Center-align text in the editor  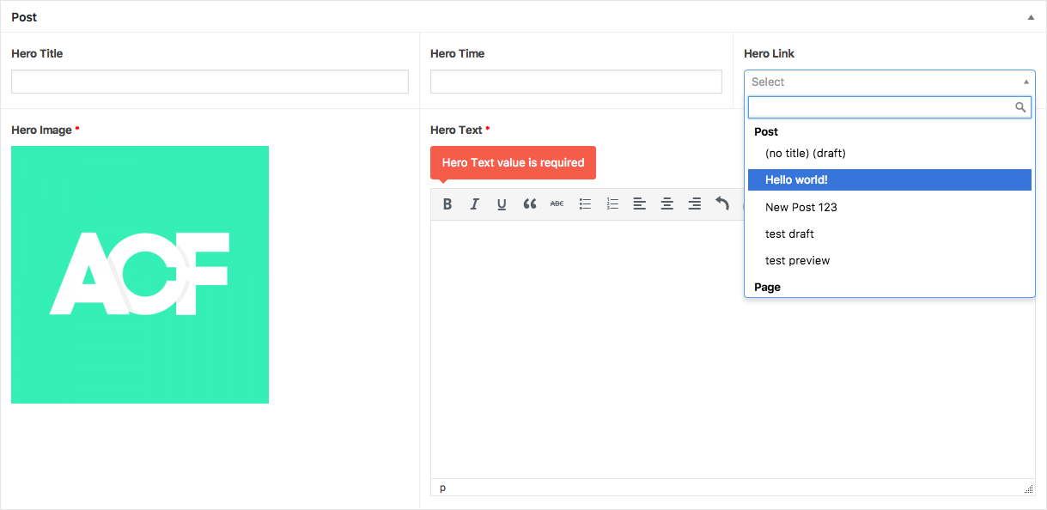pos(667,204)
